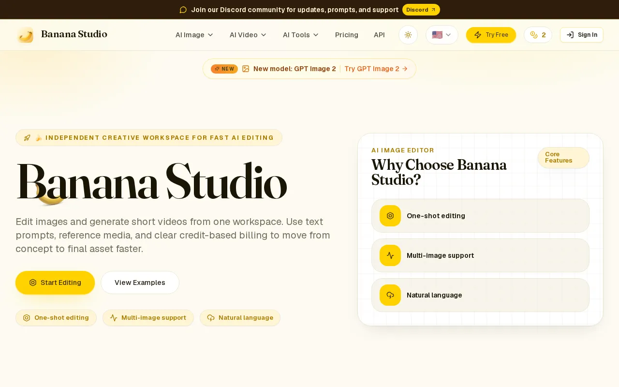The height and width of the screenshot is (387, 619).
Task: Click the banner text about Discord community
Action: pyautogui.click(x=295, y=10)
